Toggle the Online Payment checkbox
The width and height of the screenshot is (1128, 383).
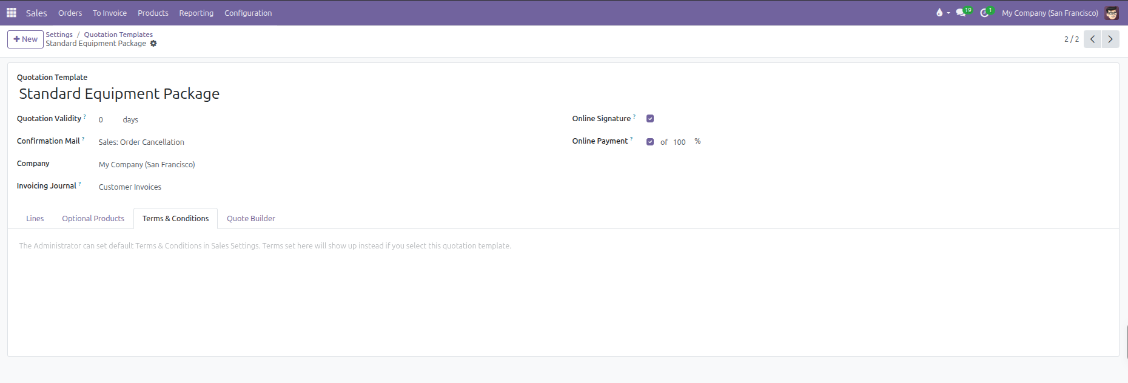point(650,142)
